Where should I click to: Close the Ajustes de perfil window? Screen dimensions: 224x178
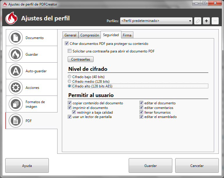(x=215, y=3)
